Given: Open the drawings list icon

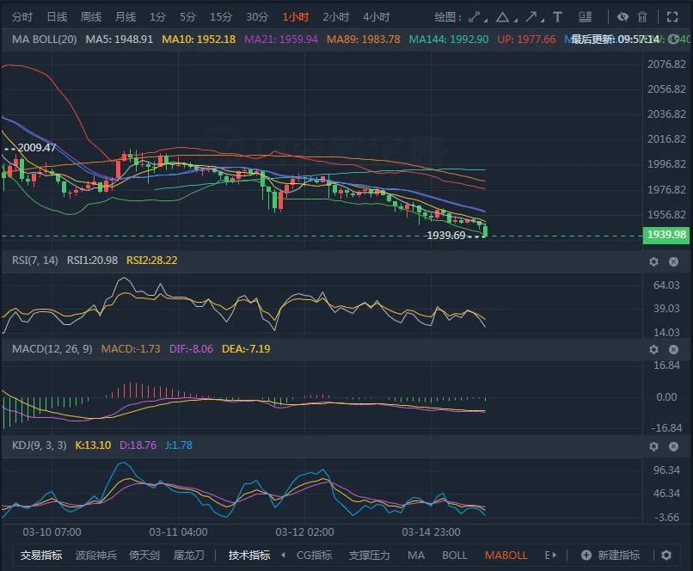Looking at the screenshot, I should click(585, 15).
